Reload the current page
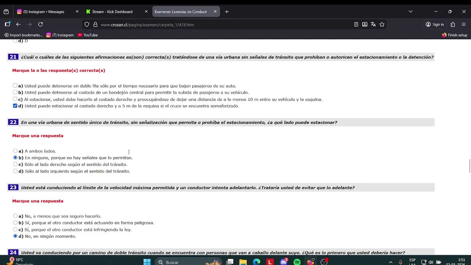 pos(40,24)
